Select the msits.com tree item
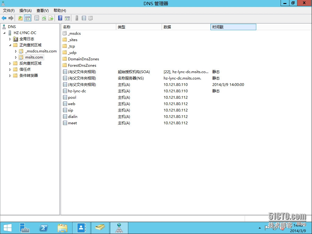The image size is (312, 234). point(34,57)
